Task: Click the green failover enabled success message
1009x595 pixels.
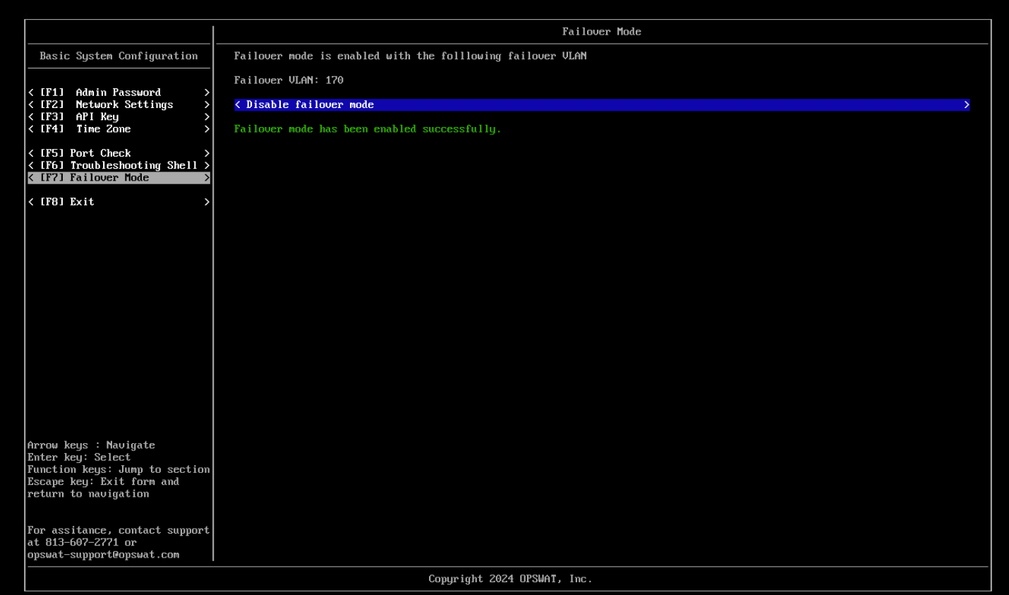Action: coord(367,129)
